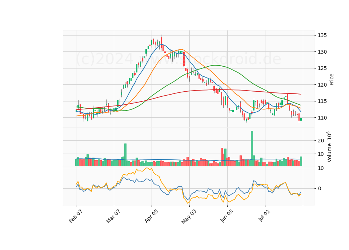
Task: Click the "Jun 03" date label
Action: pos(227,216)
